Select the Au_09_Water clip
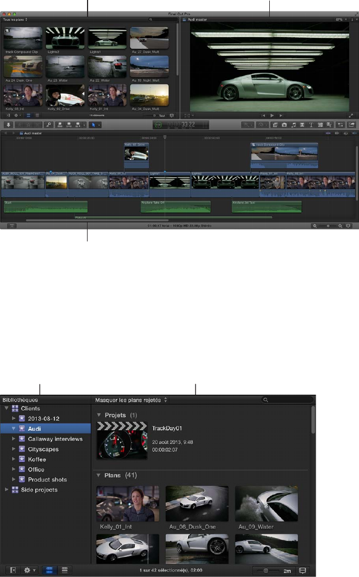The height and width of the screenshot is (577, 359). click(267, 504)
